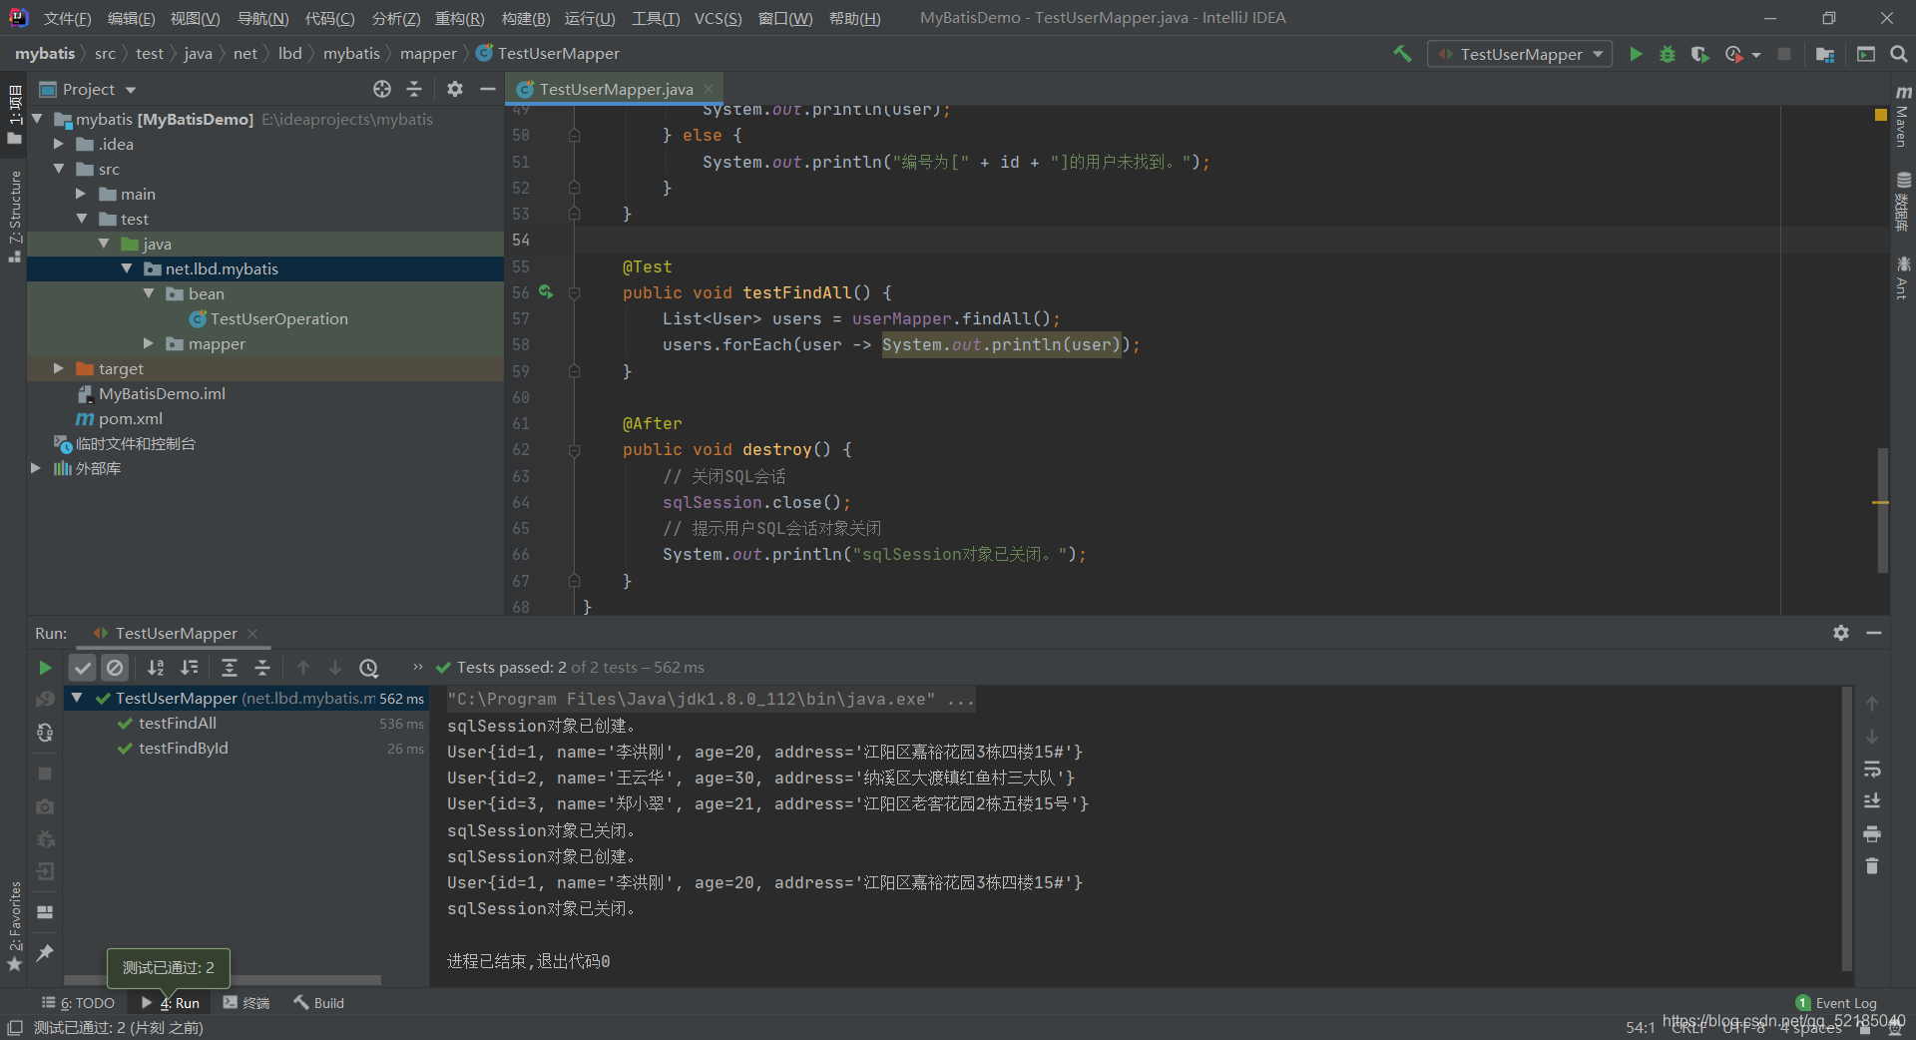Sort test results by duration
The image size is (1916, 1040).
coord(189,668)
